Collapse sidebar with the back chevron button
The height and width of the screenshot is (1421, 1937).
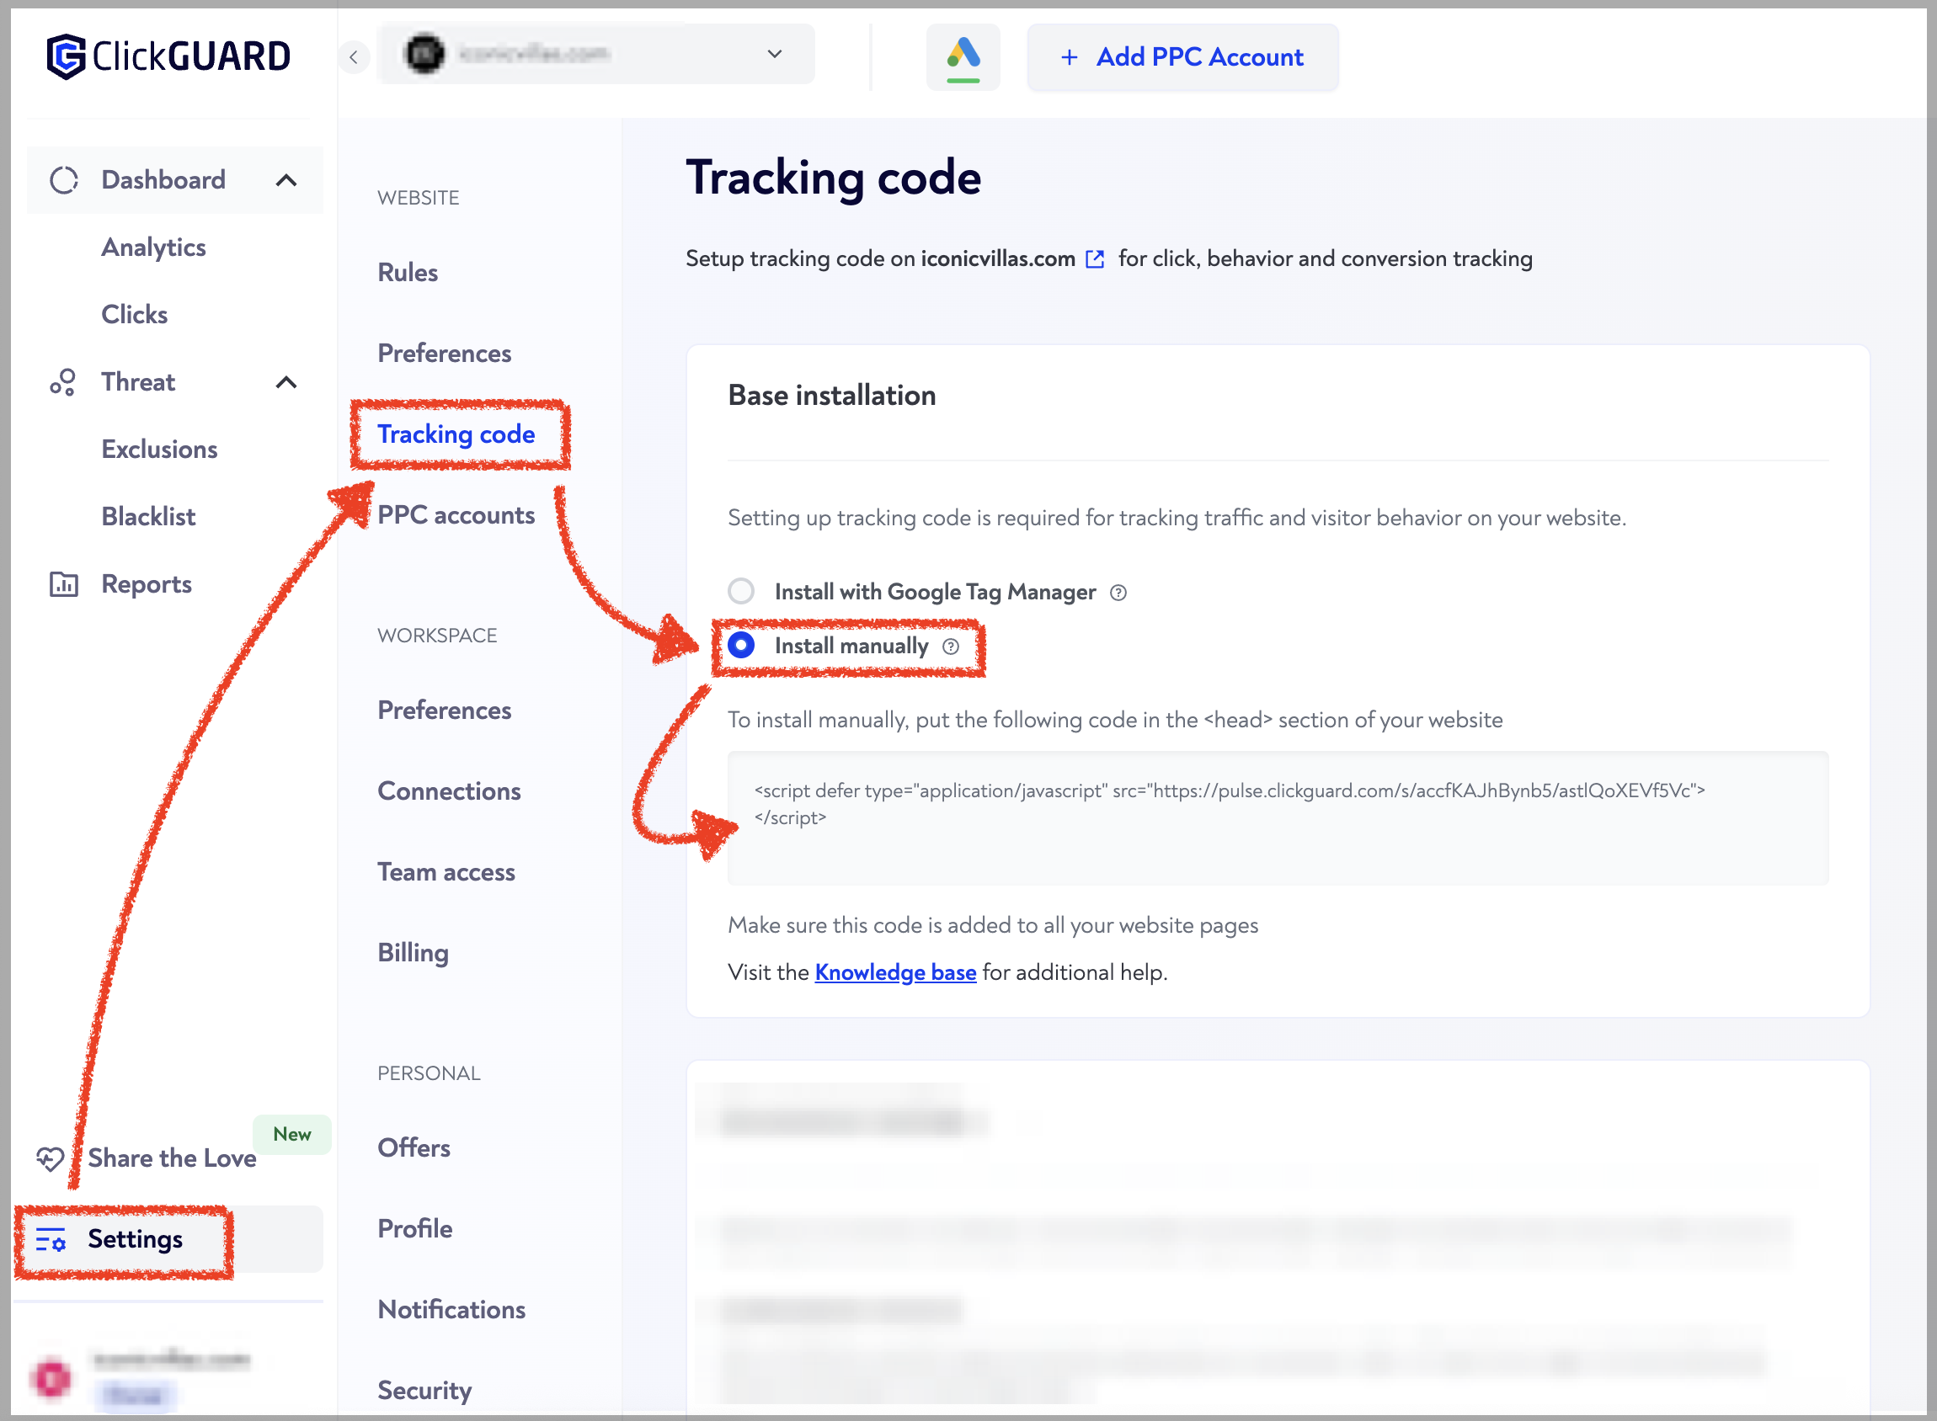point(354,56)
